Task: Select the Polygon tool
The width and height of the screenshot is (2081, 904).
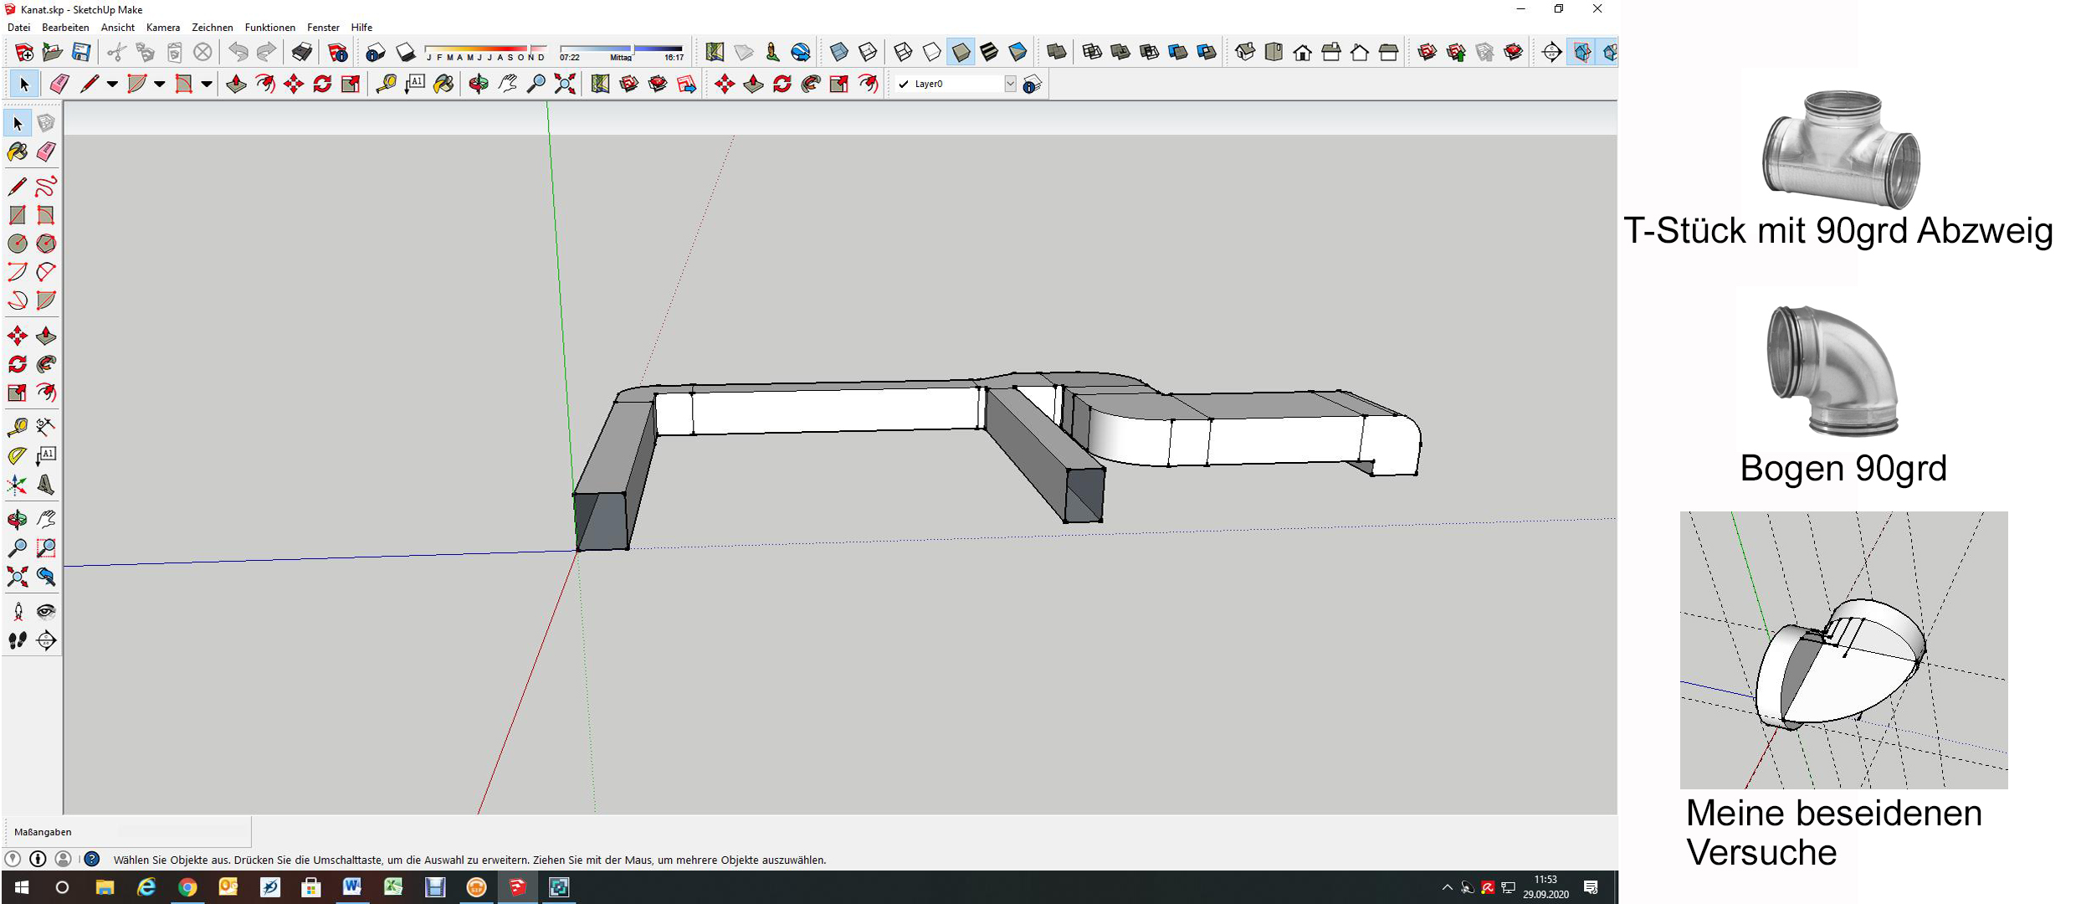Action: [x=46, y=244]
